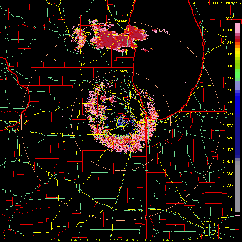Image resolution: width=242 pixels, height=242 pixels.
Task: Pick the bright green color bar segment
Action: pyautogui.click(x=237, y=73)
